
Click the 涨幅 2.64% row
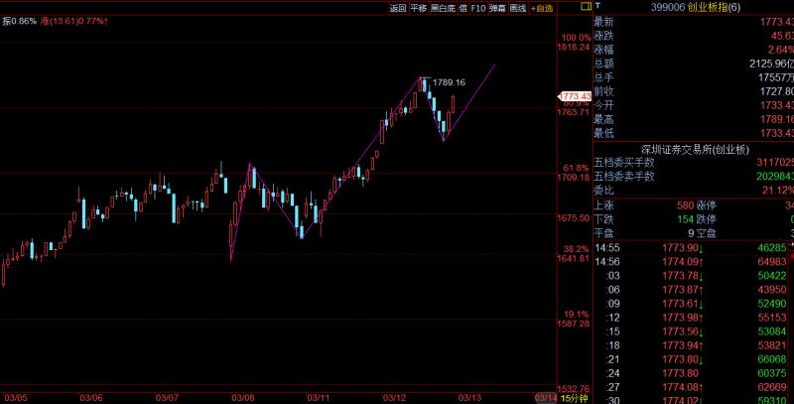(694, 50)
